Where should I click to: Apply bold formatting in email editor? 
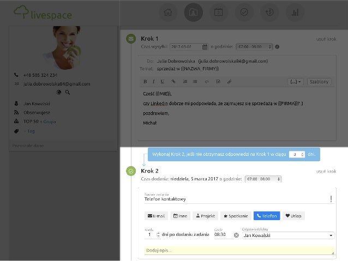pos(145,82)
